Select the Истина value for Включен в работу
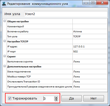 coord(90,32)
